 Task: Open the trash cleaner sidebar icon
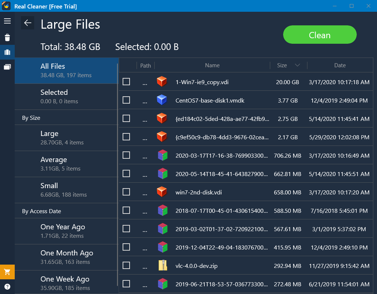coord(7,37)
